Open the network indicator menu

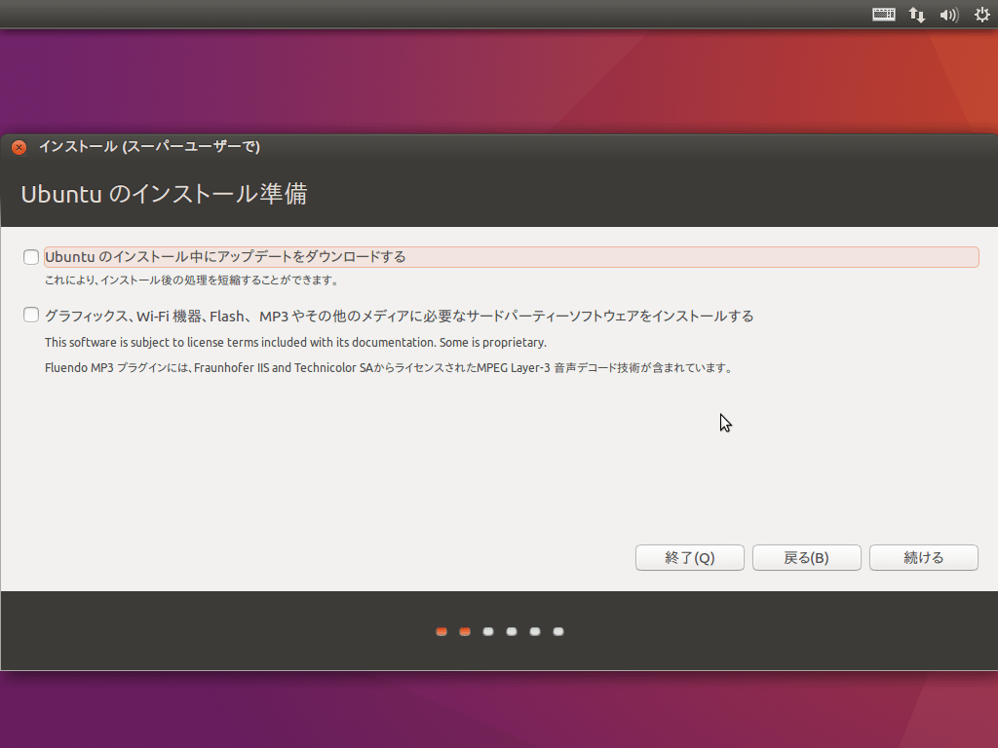click(x=916, y=15)
